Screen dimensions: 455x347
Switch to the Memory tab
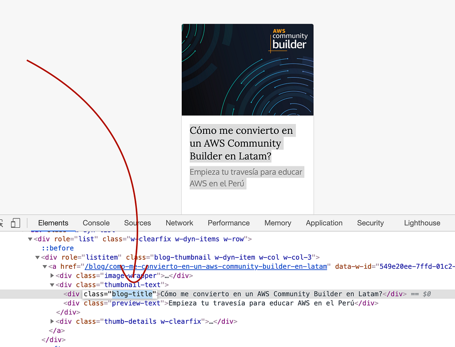pos(278,223)
